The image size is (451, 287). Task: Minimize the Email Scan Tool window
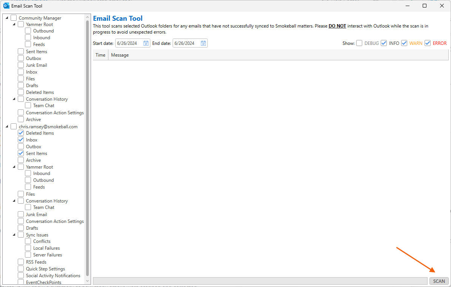407,6
